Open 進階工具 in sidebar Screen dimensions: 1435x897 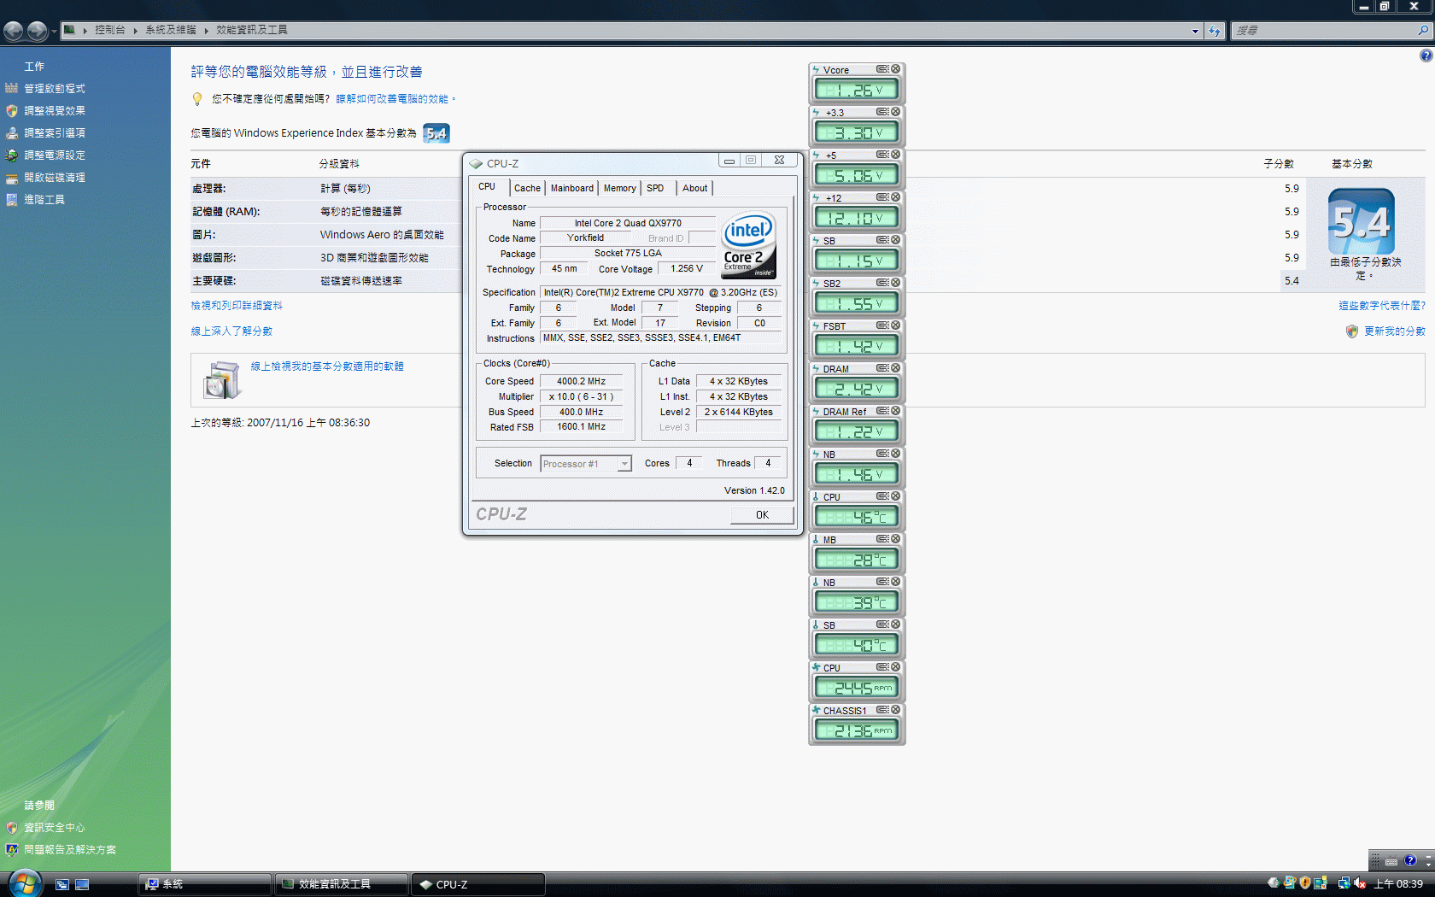[44, 200]
